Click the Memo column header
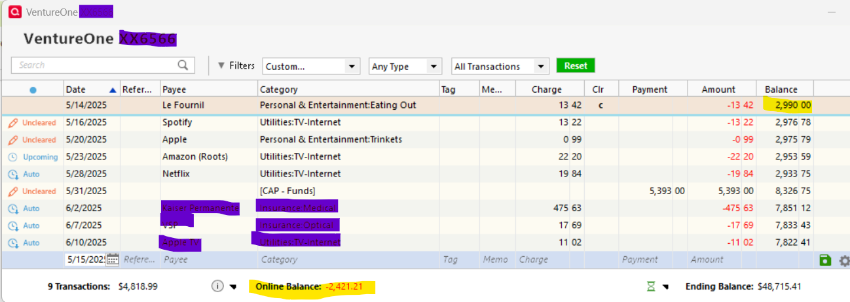 pos(497,90)
